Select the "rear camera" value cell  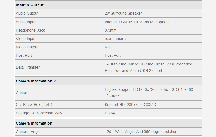pyautogui.click(x=115, y=39)
